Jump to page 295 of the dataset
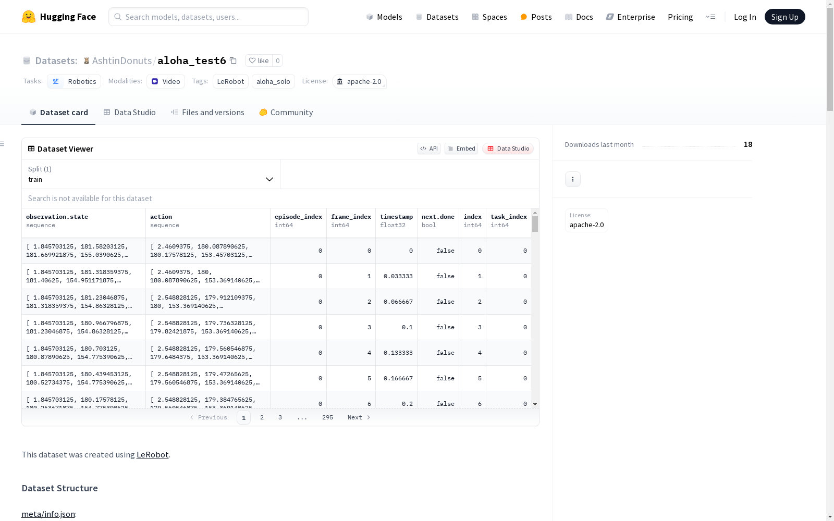 (327, 417)
